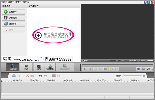Click the preview seek bar
155x100 pixels.
117,64
